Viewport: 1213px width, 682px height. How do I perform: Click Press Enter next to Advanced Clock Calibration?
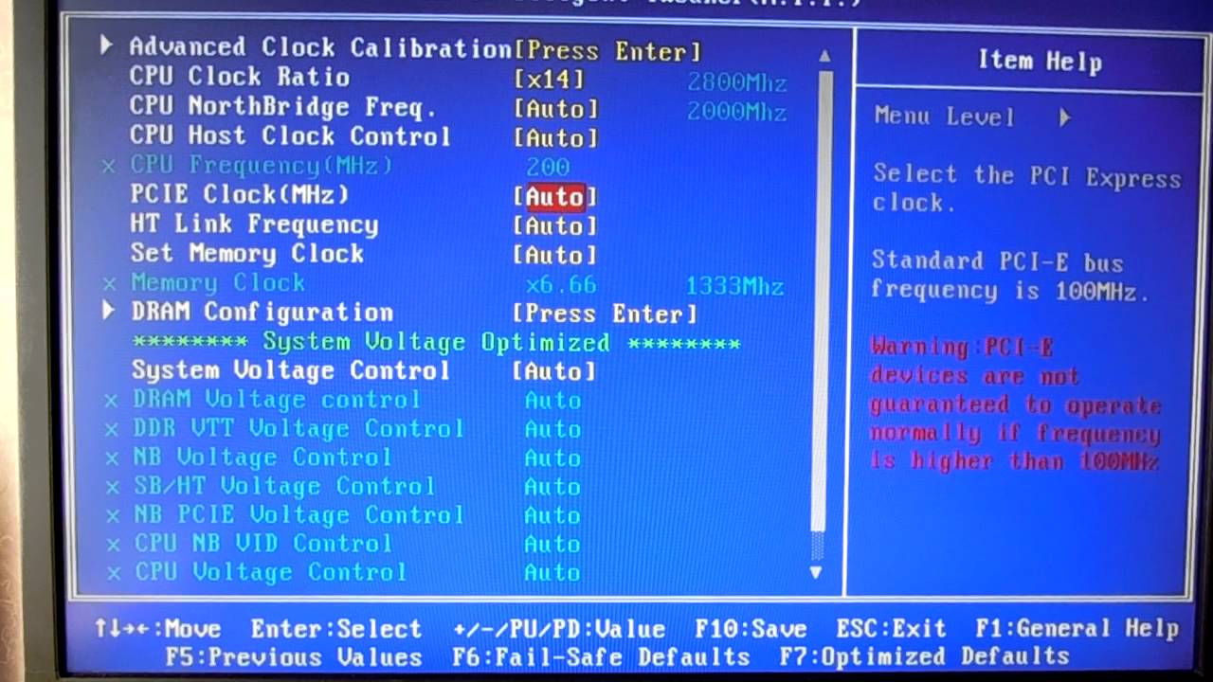point(607,50)
